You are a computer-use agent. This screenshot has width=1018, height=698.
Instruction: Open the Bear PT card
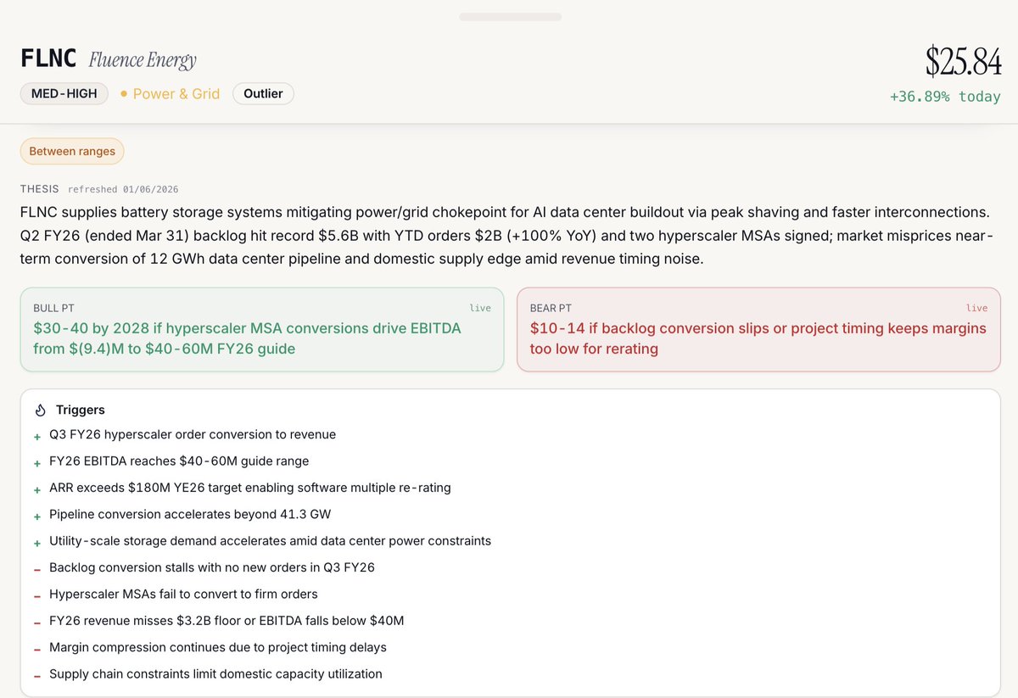(x=758, y=329)
